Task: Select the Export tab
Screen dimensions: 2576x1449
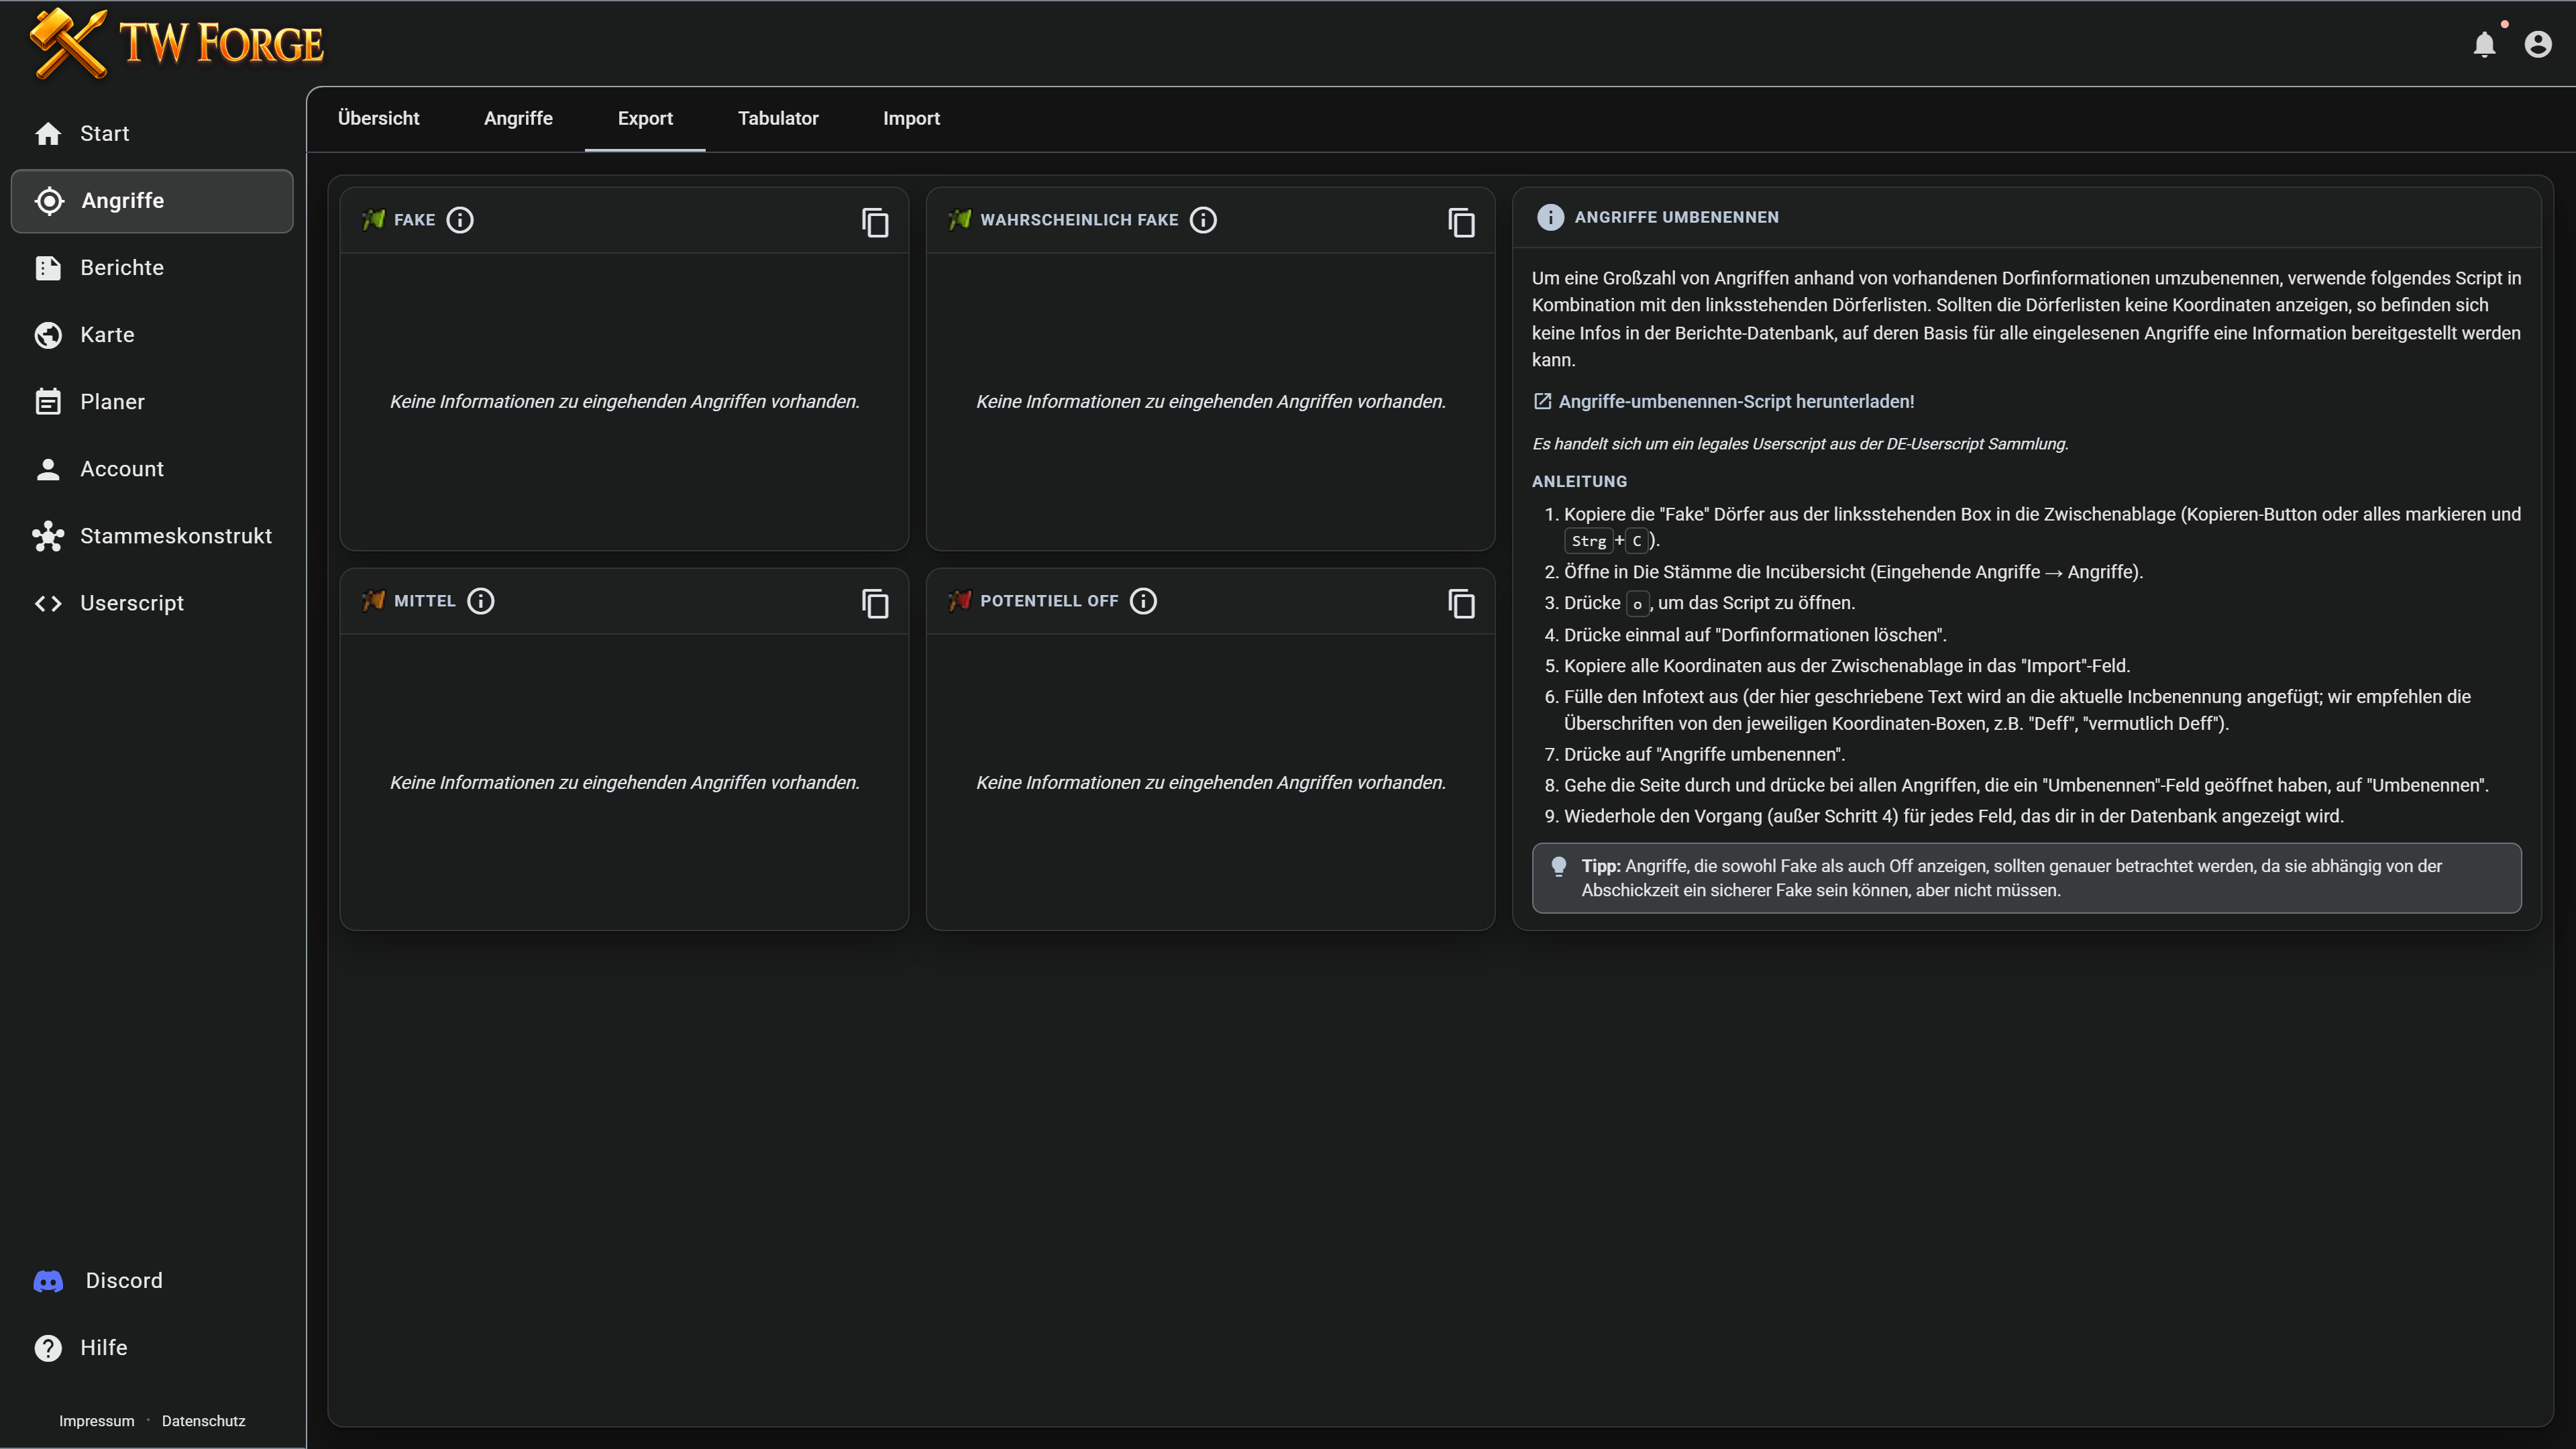Action: pos(645,118)
